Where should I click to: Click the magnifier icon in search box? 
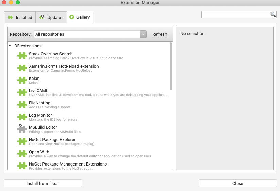pyautogui.click(x=273, y=15)
